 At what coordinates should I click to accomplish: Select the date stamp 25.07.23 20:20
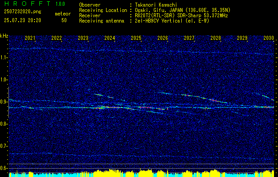[23, 20]
